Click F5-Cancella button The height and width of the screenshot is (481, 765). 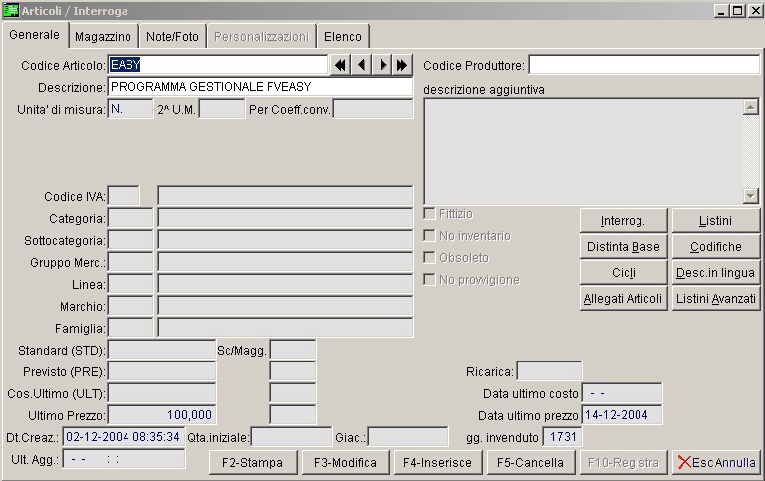[x=530, y=462]
